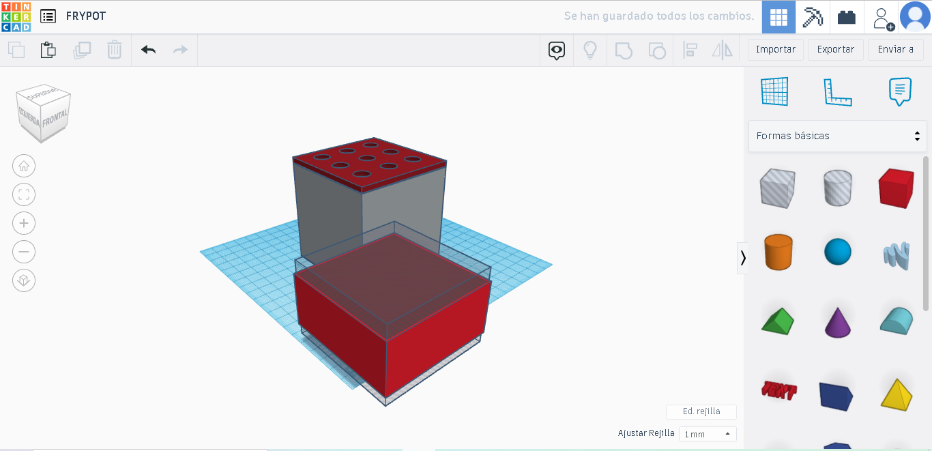Click the Home view button

pyautogui.click(x=24, y=166)
